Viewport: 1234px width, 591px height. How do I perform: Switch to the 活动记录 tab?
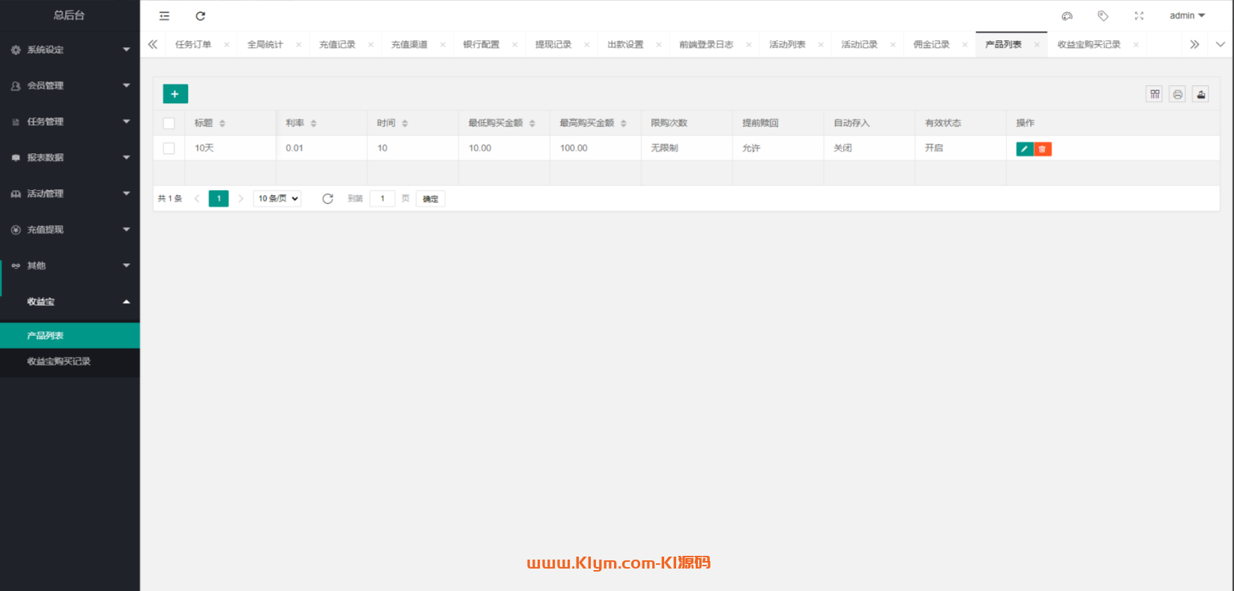pyautogui.click(x=860, y=45)
